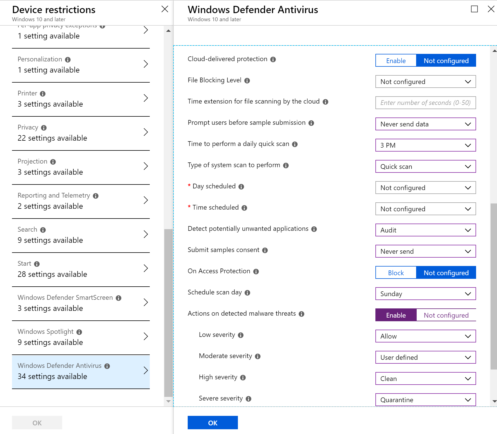This screenshot has width=497, height=434.
Task: Open Severe severity action dropdown
Action: click(426, 400)
